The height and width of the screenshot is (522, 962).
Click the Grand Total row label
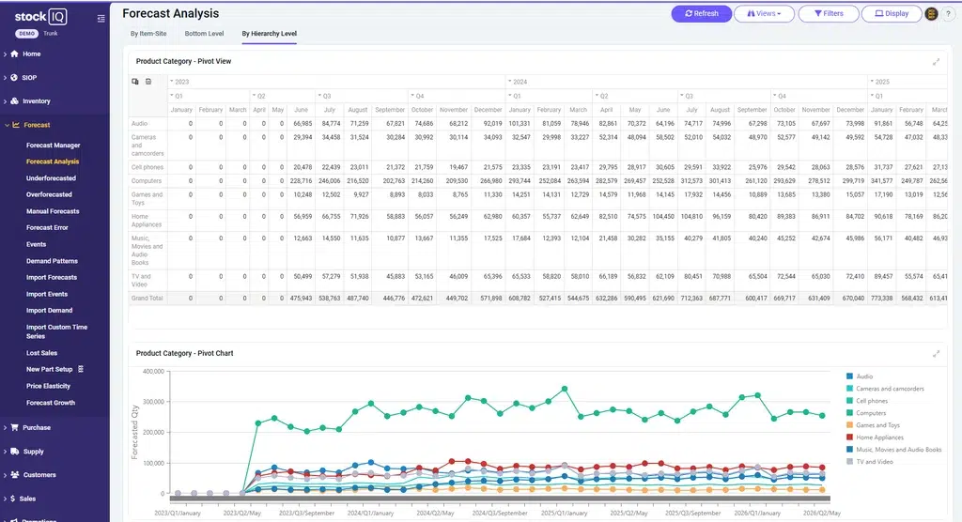pos(147,299)
